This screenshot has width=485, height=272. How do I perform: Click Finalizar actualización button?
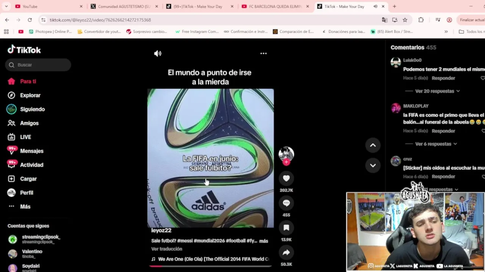(x=471, y=20)
